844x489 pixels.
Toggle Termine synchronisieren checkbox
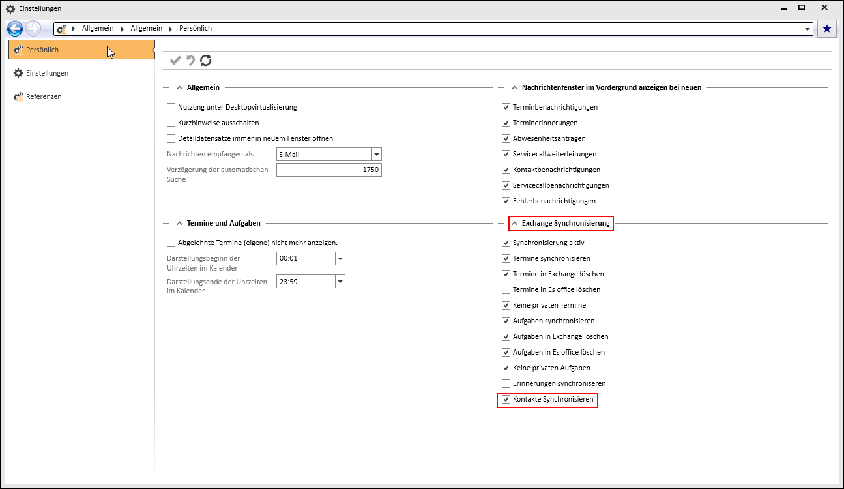tap(506, 258)
